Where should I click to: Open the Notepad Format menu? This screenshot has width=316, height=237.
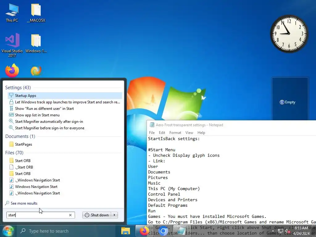click(175, 133)
